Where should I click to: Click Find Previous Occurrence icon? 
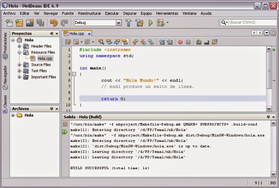[109, 42]
